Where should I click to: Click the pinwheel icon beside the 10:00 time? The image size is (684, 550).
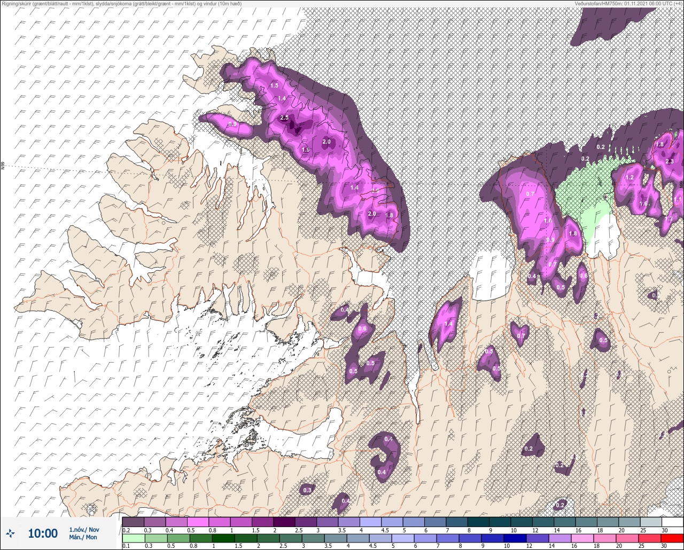coord(10,533)
